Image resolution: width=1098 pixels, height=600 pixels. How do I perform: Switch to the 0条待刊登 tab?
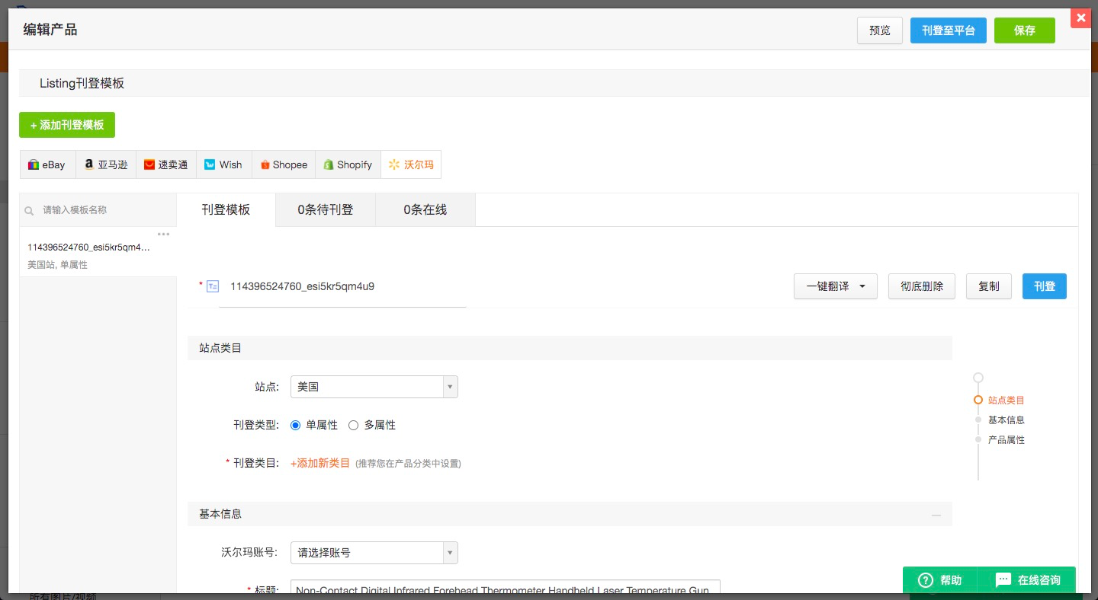point(326,210)
